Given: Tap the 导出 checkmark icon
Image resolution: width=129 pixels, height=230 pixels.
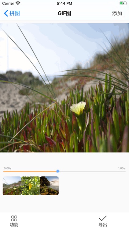Looking at the screenshot, I should (x=103, y=218).
